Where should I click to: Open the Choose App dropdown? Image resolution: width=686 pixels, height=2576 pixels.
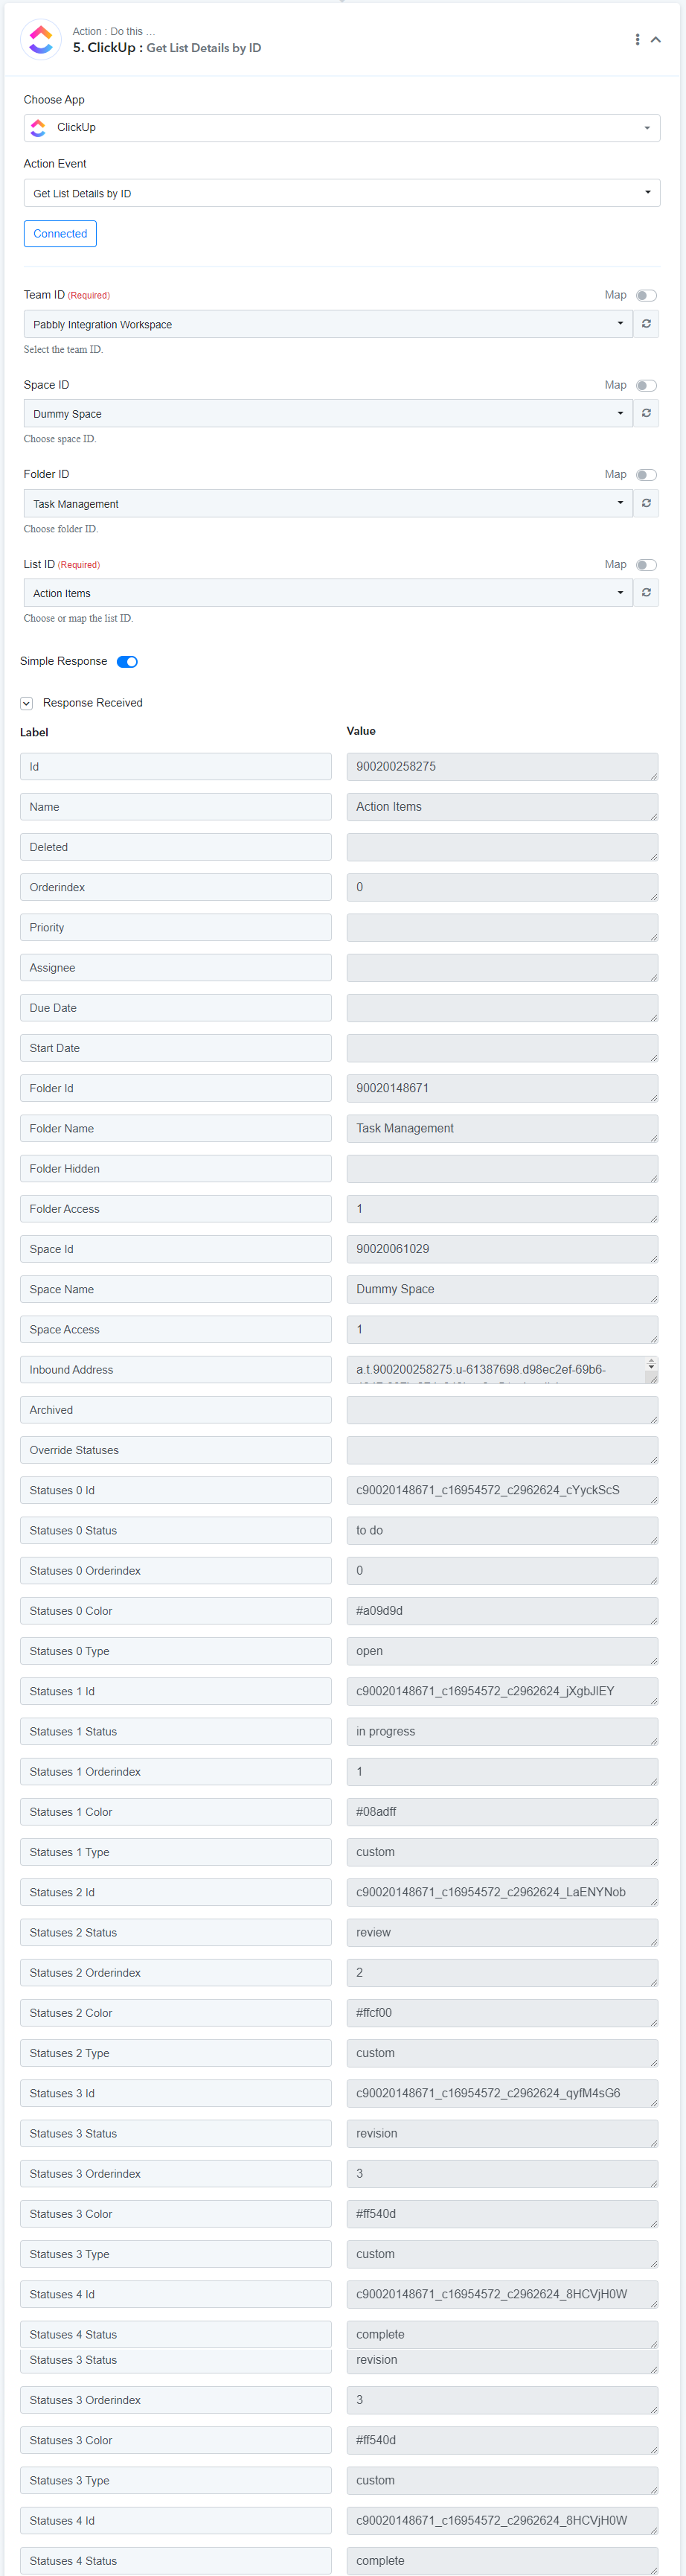click(341, 128)
